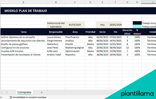Select today's date cell 20/01/2026

tap(115, 25)
